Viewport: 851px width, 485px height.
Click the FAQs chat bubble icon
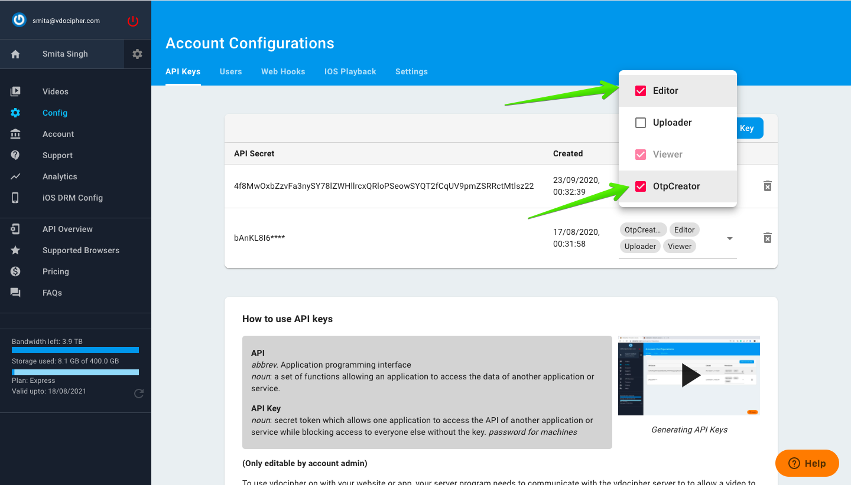click(x=15, y=293)
